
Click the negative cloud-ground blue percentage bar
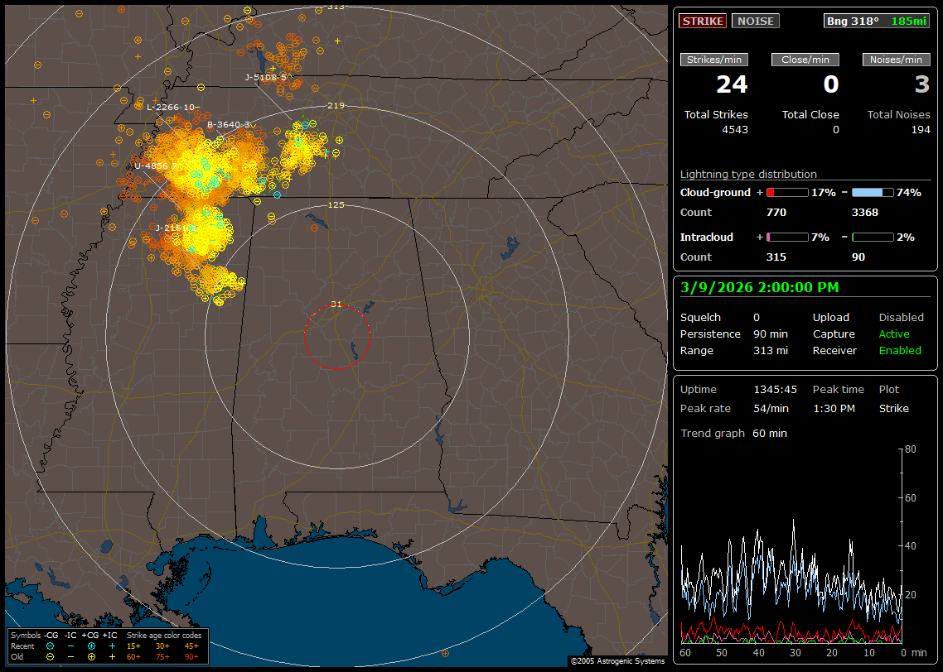pos(873,192)
